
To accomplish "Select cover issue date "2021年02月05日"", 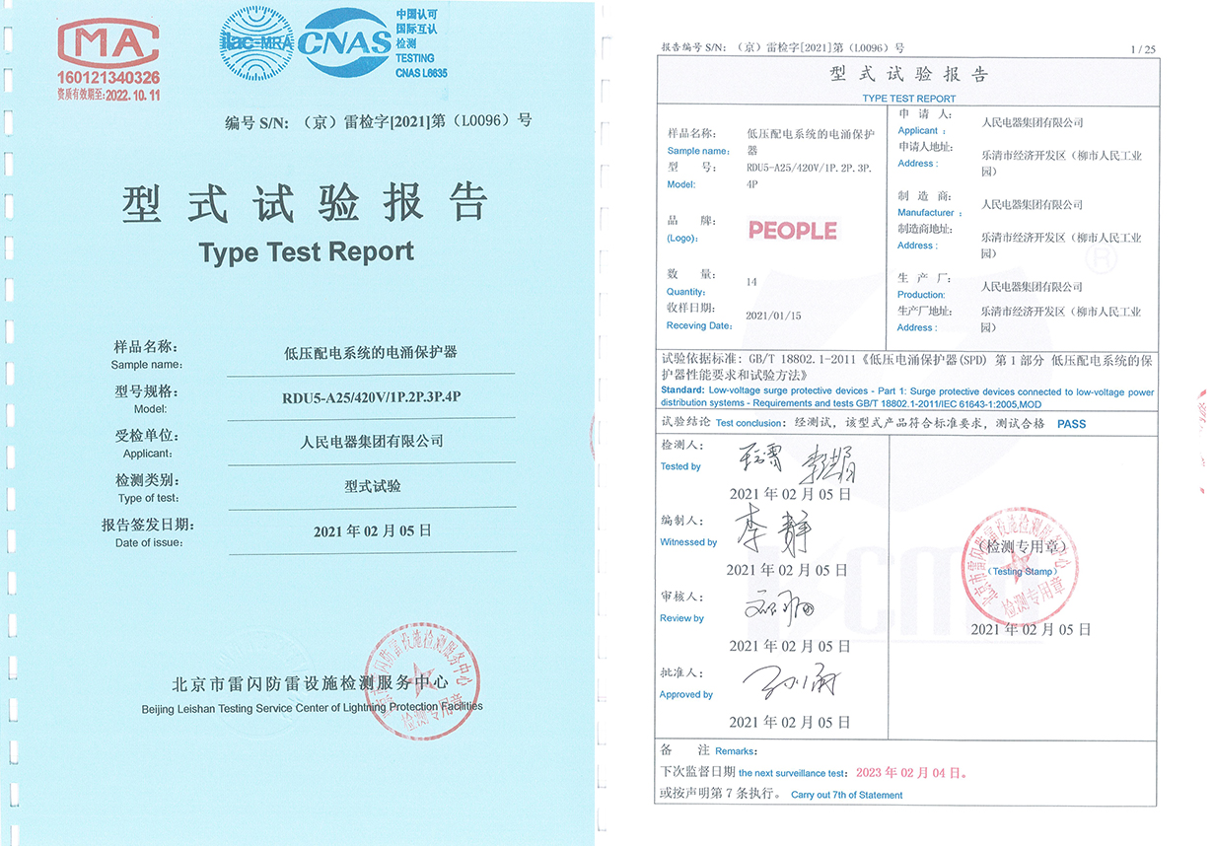I will click(x=372, y=530).
